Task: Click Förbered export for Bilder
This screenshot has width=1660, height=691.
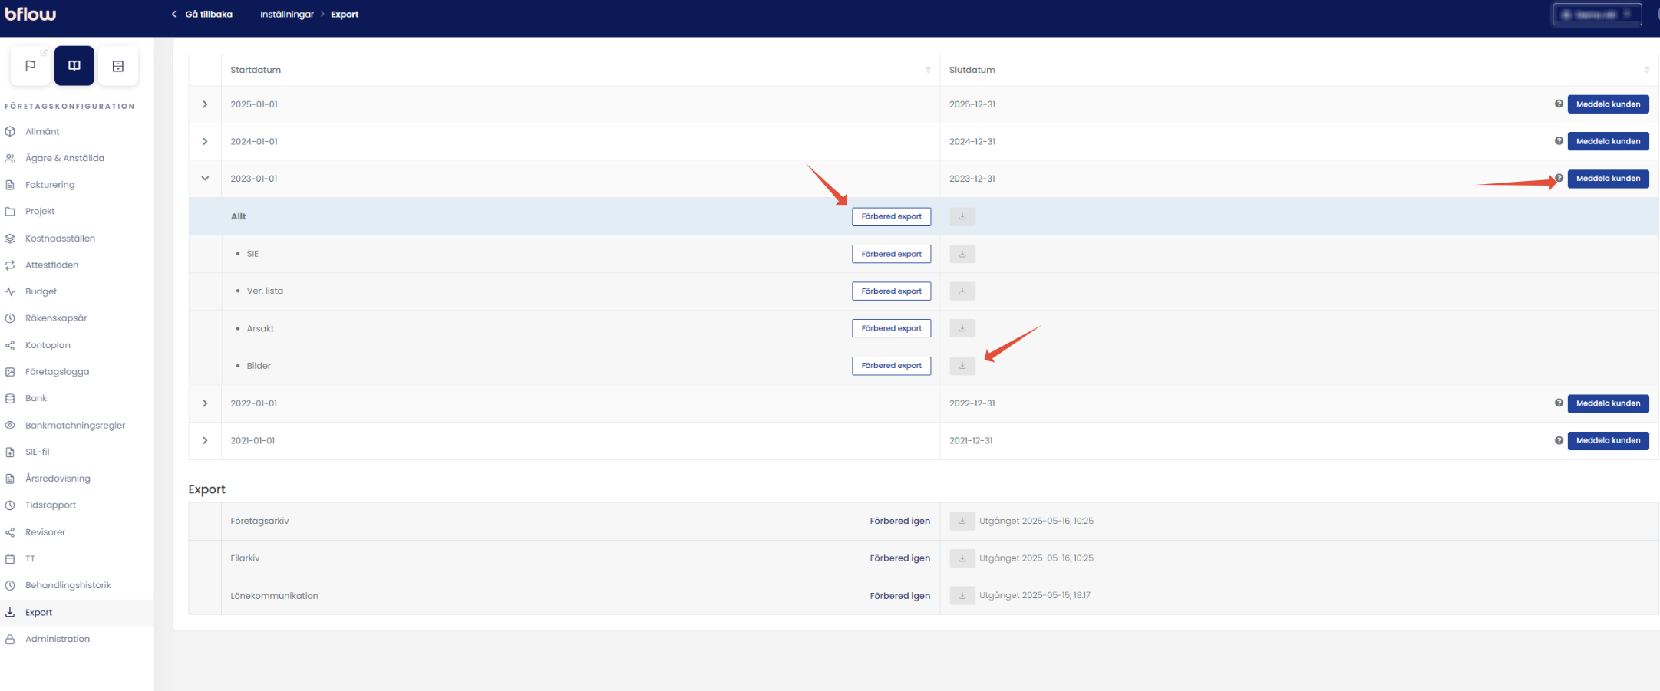Action: pos(891,366)
